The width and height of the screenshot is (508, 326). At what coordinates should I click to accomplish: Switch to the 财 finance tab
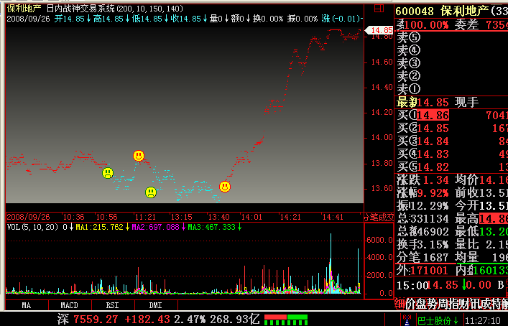pos(463,304)
